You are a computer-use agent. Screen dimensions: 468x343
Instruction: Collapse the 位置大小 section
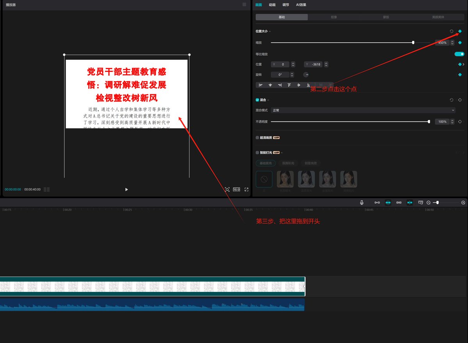[x=270, y=31]
